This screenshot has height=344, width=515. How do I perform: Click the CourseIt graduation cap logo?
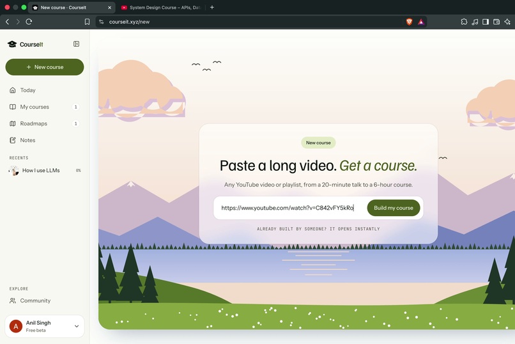tap(12, 44)
